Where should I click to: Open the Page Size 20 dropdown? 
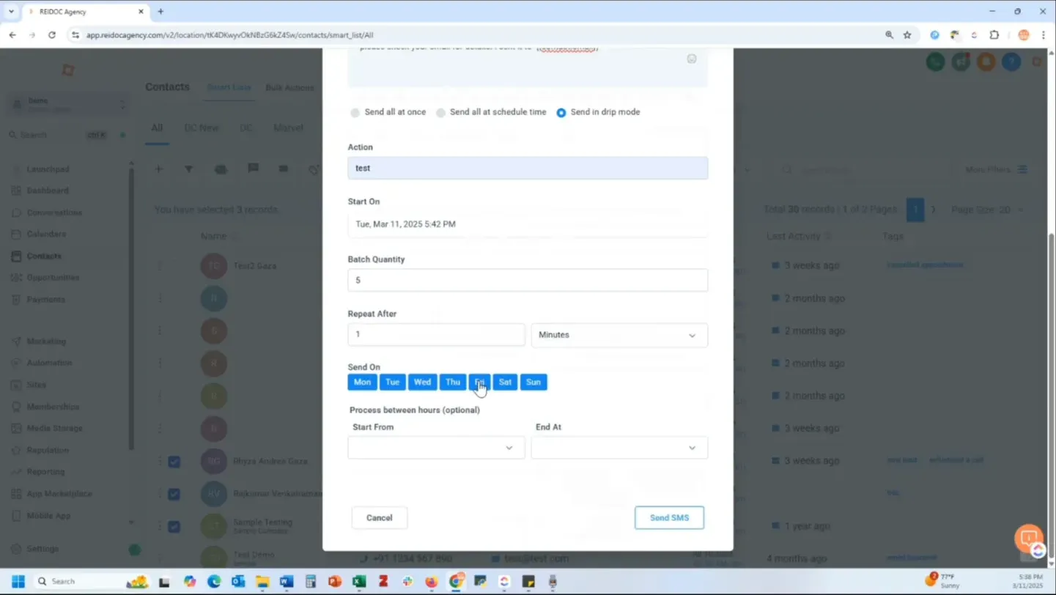coord(987,210)
